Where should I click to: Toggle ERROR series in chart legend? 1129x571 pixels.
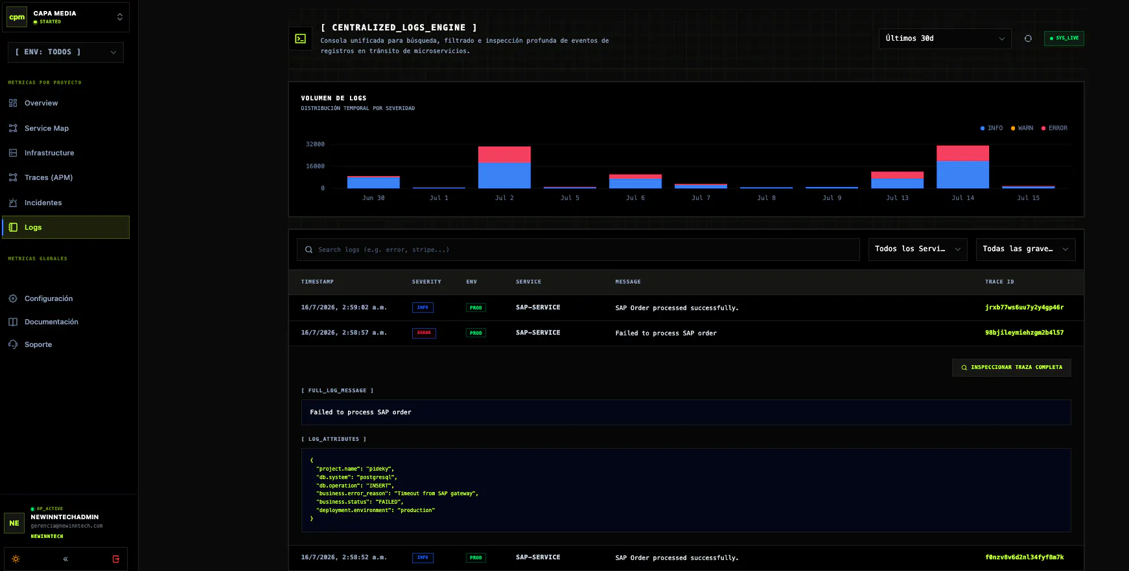(x=1054, y=128)
